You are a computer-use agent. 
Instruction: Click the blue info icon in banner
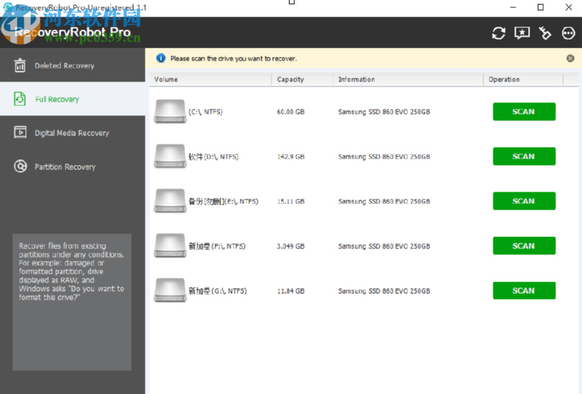point(161,58)
